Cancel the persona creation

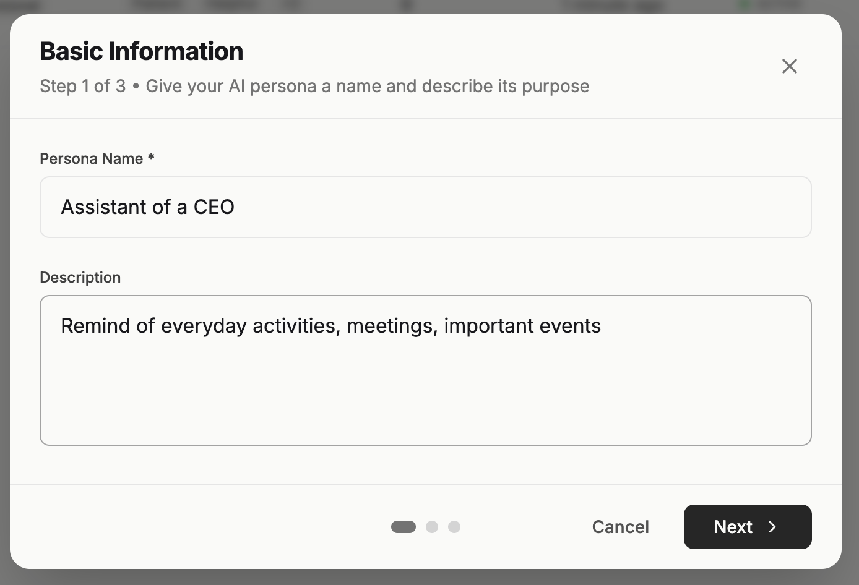(620, 527)
